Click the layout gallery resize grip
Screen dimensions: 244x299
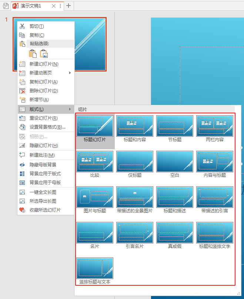coord(238,293)
